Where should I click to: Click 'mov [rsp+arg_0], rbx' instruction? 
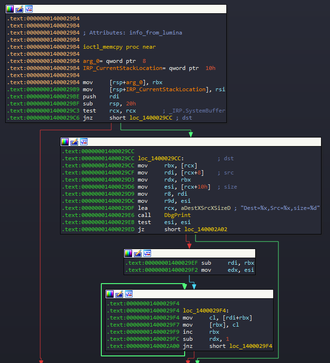123,82
